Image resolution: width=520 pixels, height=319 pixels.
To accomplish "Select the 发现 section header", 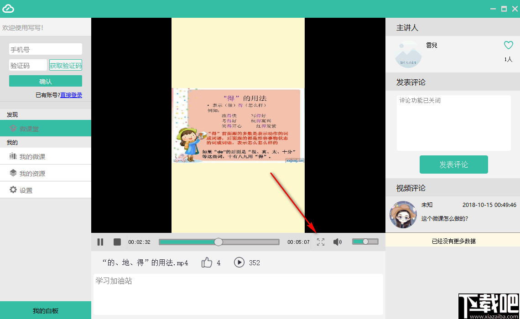I will coord(12,114).
